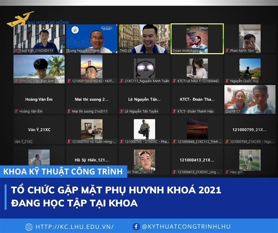This screenshot has width=278, height=233.
Task: Click muted mic icon beside Nguyễn Quốc Huy
Action: coord(227,81)
